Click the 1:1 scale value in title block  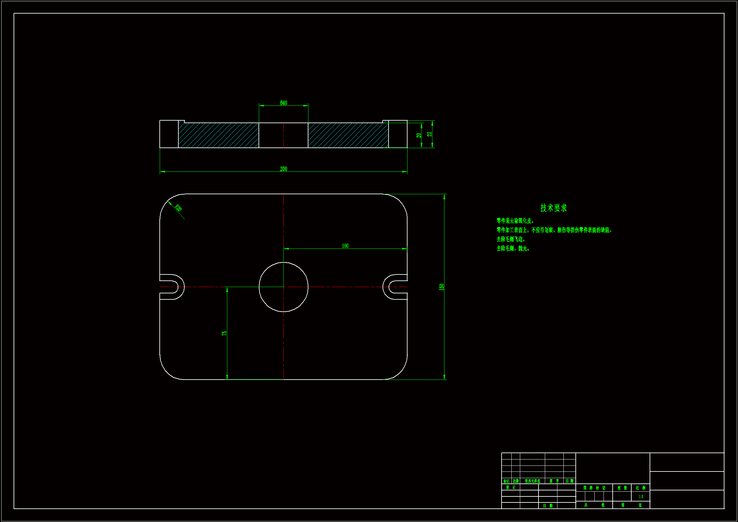point(640,497)
